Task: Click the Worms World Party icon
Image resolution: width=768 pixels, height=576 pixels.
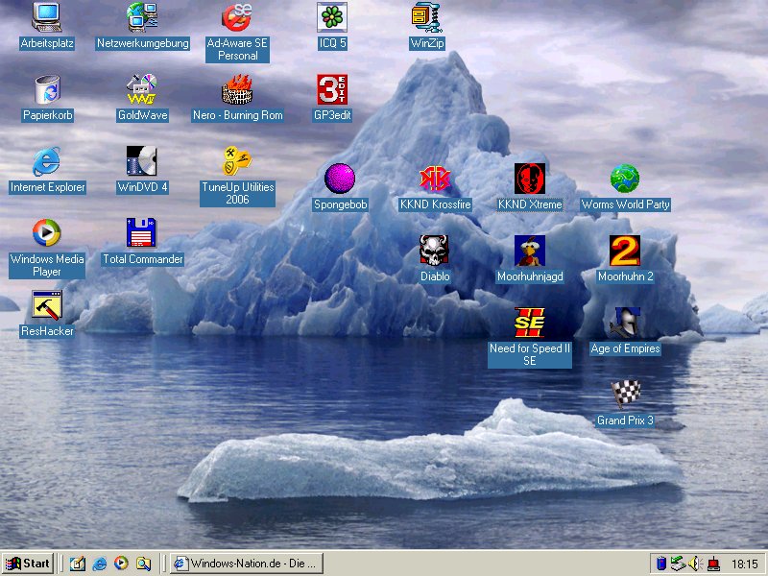Action: click(x=625, y=179)
